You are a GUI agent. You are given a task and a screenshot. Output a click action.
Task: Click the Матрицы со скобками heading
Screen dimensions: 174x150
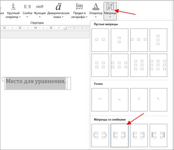tap(110, 119)
